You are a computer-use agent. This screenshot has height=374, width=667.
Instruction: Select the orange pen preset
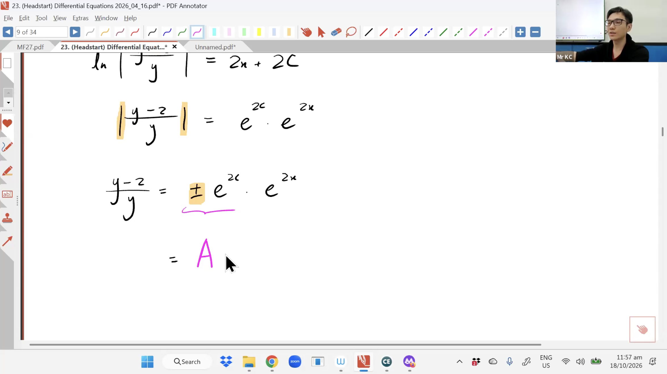(x=105, y=32)
